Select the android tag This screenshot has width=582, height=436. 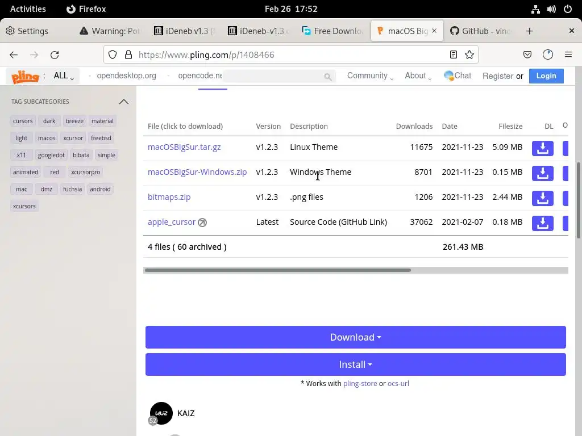(100, 189)
